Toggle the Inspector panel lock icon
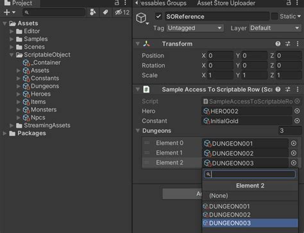 (x=289, y=3)
